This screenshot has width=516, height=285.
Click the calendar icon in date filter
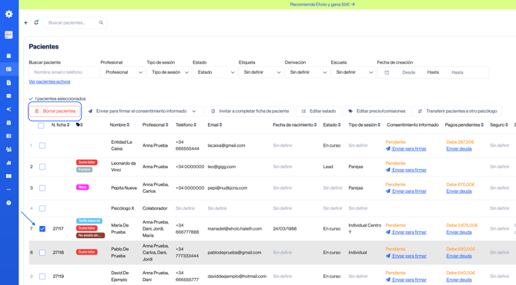click(387, 72)
